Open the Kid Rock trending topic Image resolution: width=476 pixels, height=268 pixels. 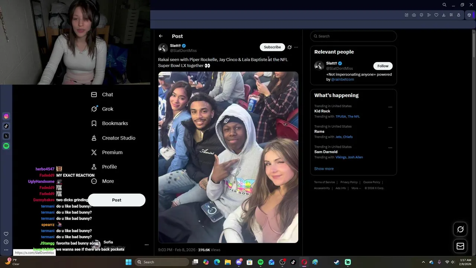pos(322,111)
